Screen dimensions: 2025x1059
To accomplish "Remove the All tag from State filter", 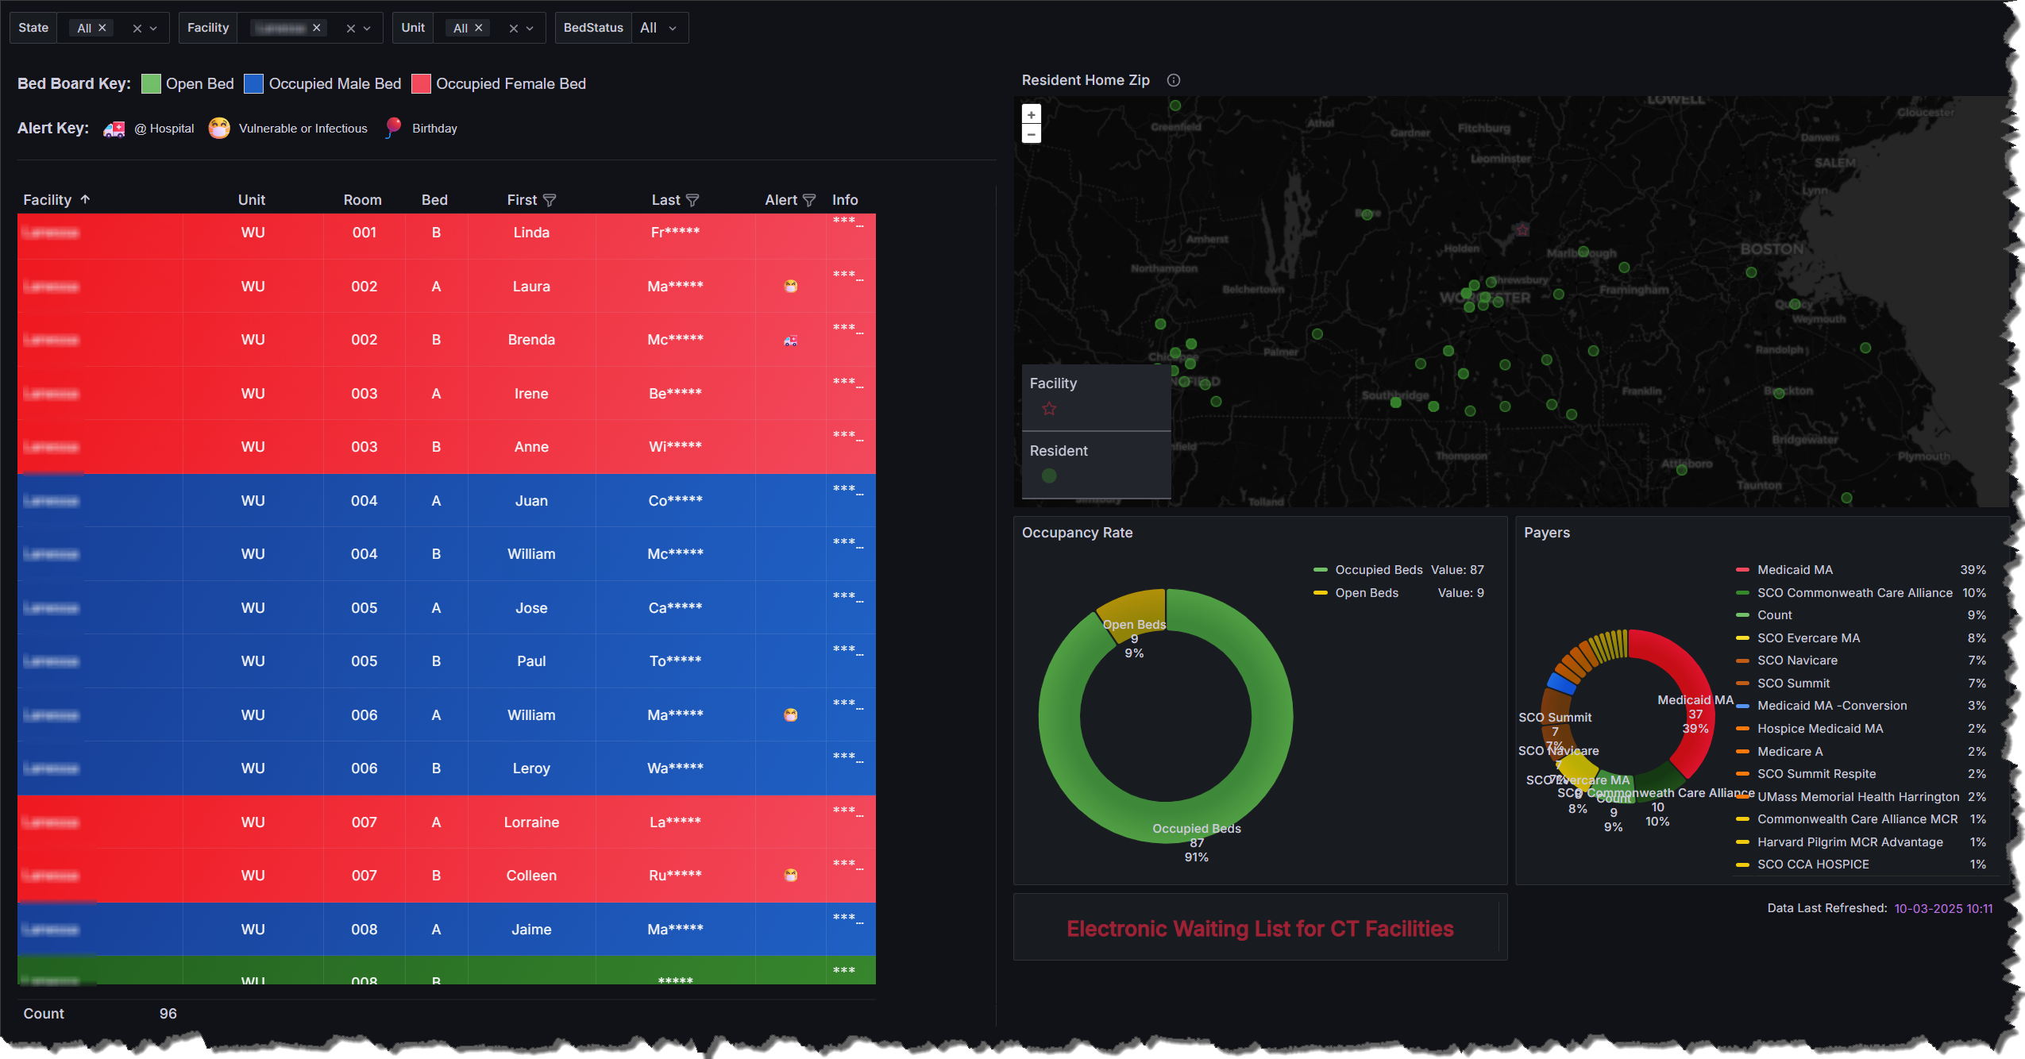I will [102, 28].
